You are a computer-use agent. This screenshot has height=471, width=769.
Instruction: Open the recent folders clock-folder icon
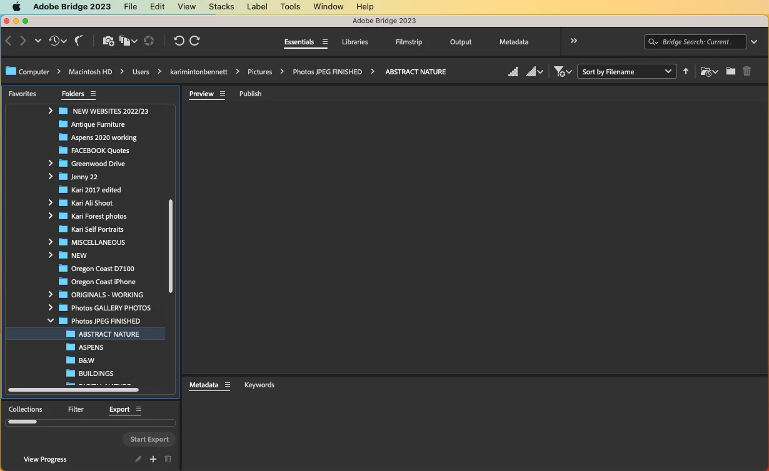point(709,72)
